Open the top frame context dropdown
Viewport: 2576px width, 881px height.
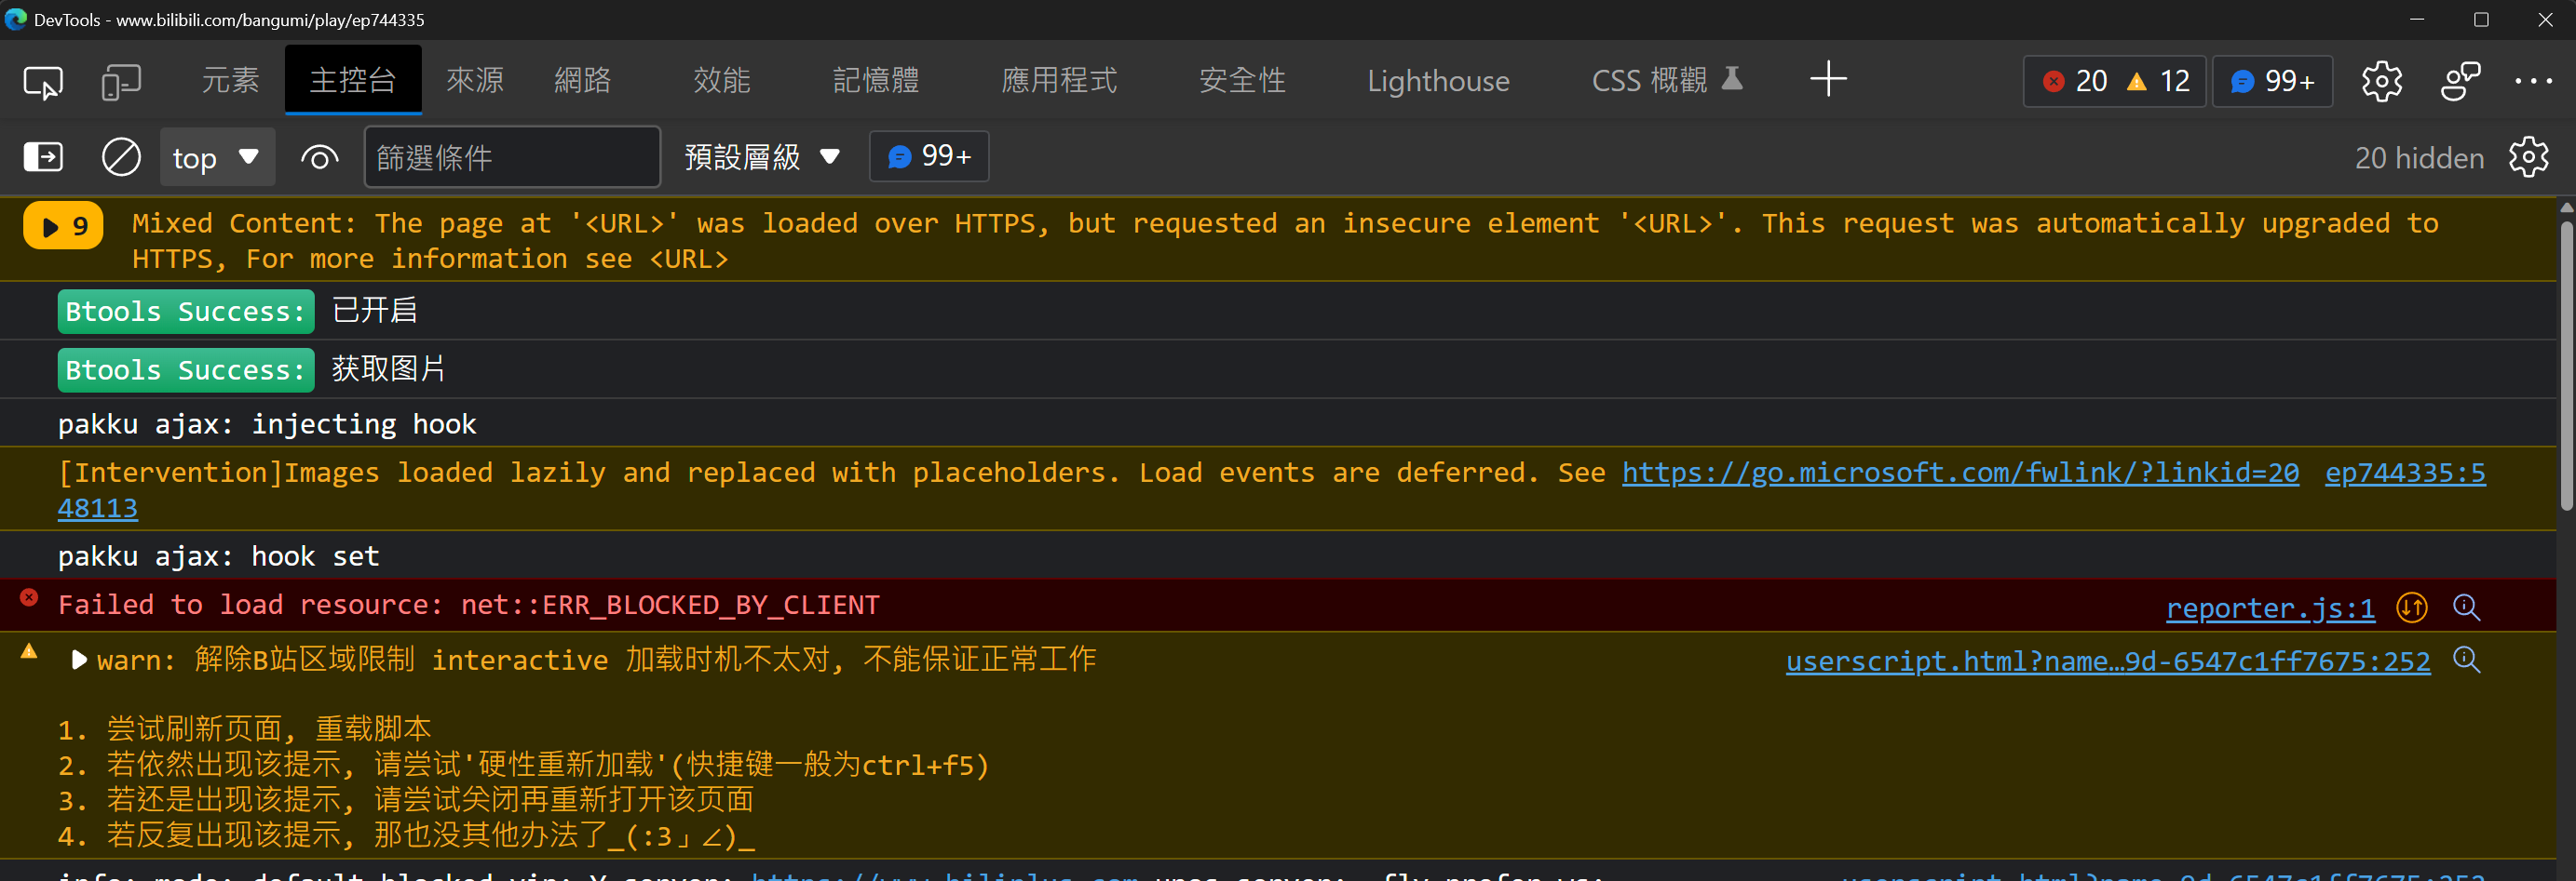pyautogui.click(x=217, y=157)
